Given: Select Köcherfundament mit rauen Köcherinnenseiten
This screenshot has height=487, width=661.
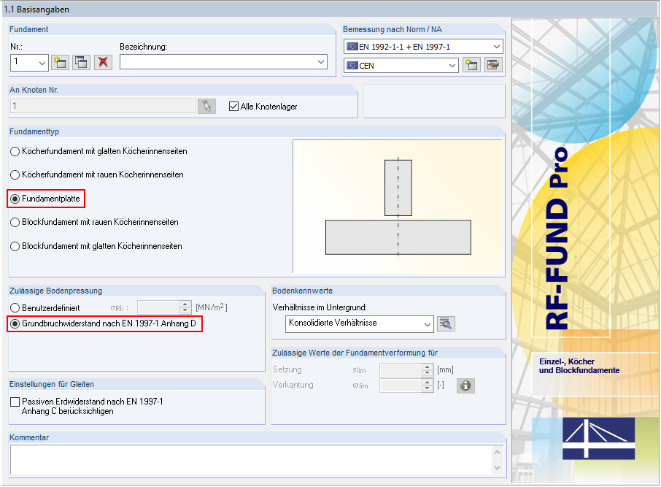Looking at the screenshot, I should [x=15, y=175].
